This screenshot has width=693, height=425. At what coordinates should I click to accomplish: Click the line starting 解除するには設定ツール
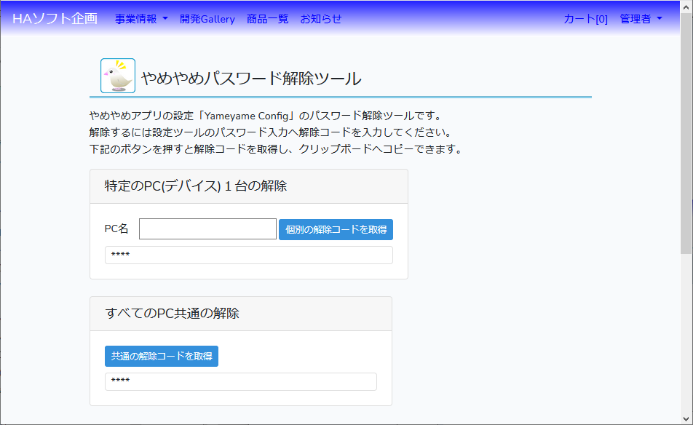(271, 132)
